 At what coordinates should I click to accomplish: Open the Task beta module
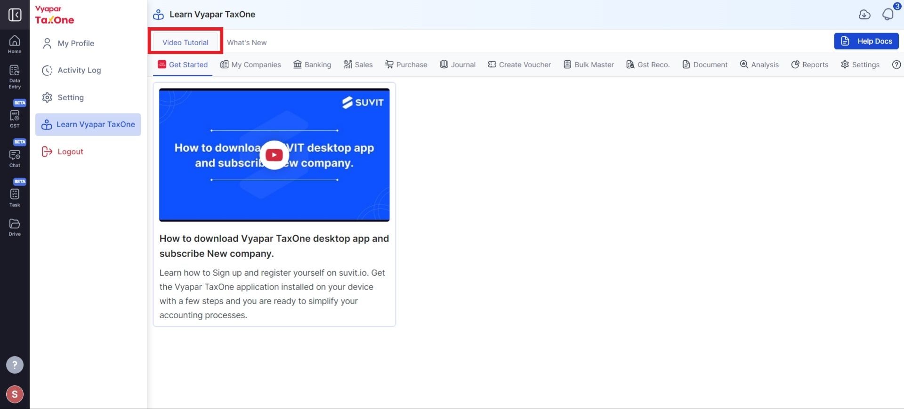tap(15, 193)
